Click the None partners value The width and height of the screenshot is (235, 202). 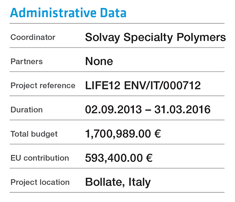99,61
